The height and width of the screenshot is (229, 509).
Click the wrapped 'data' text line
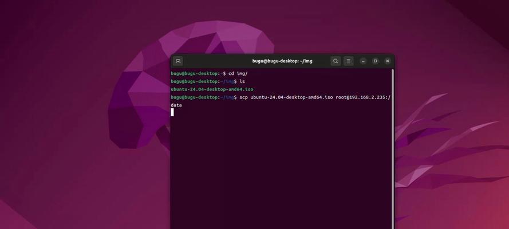[176, 105]
